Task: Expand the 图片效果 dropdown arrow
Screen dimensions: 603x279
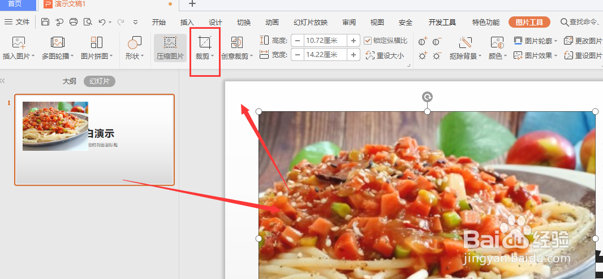Action: [555, 56]
